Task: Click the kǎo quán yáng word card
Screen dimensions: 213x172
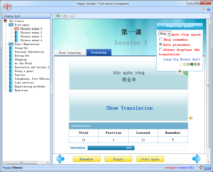Action: 129,76
